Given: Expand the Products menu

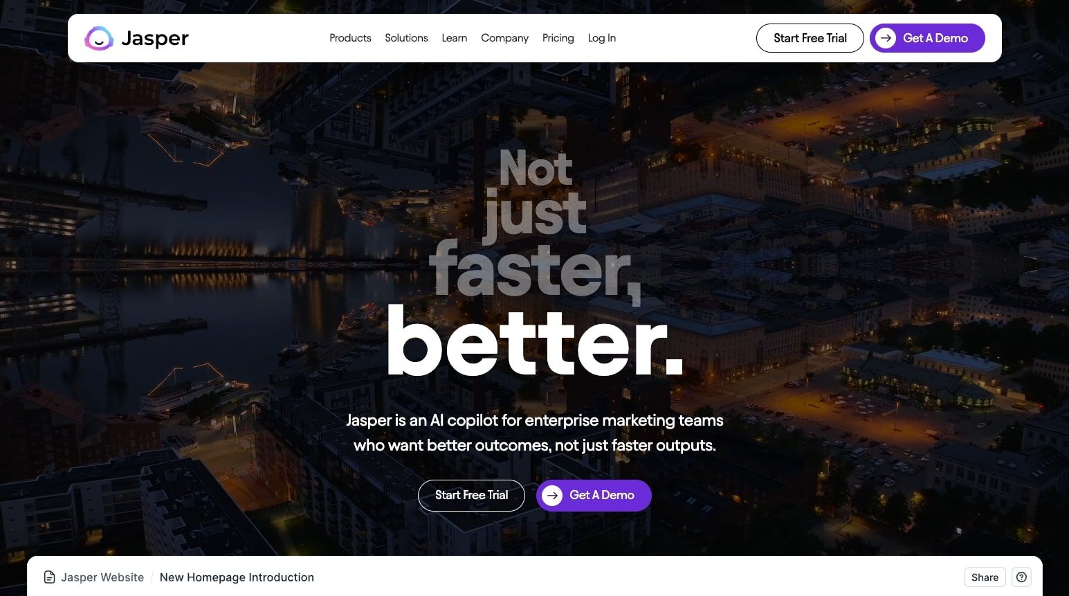Looking at the screenshot, I should pos(350,38).
